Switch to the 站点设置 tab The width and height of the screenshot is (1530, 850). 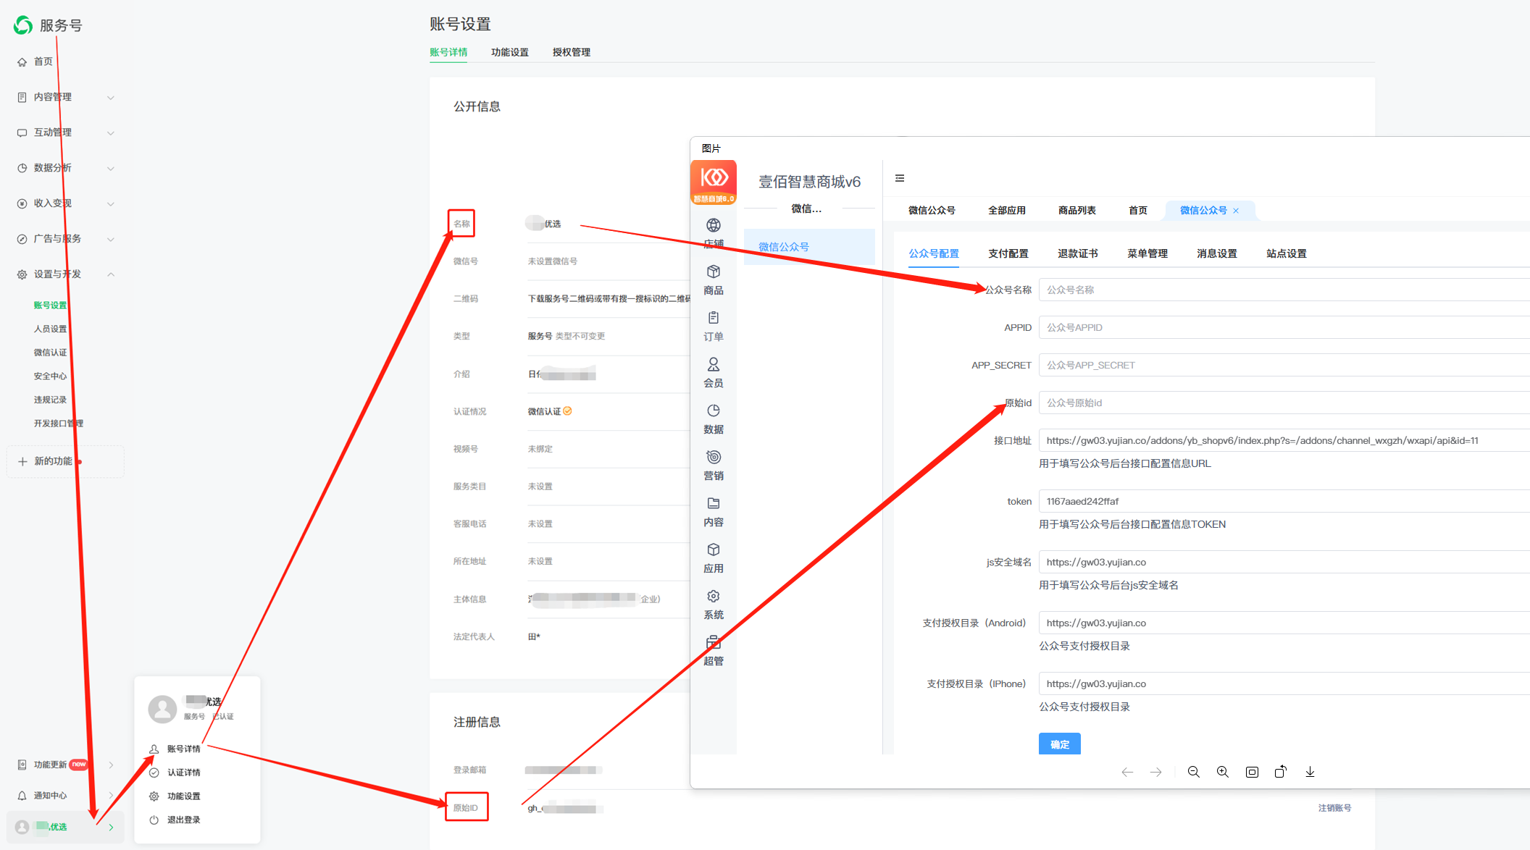(x=1287, y=253)
